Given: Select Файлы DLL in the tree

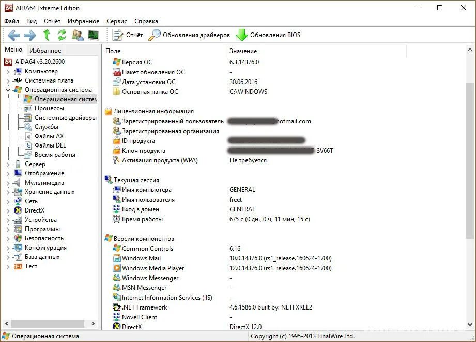Looking at the screenshot, I should point(50,145).
